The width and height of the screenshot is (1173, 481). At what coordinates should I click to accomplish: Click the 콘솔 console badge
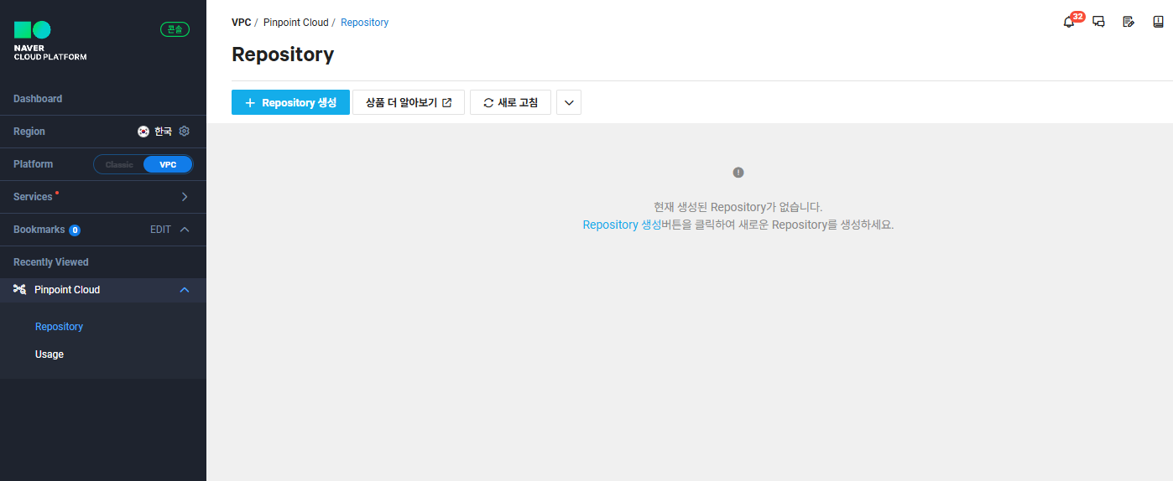coord(175,29)
